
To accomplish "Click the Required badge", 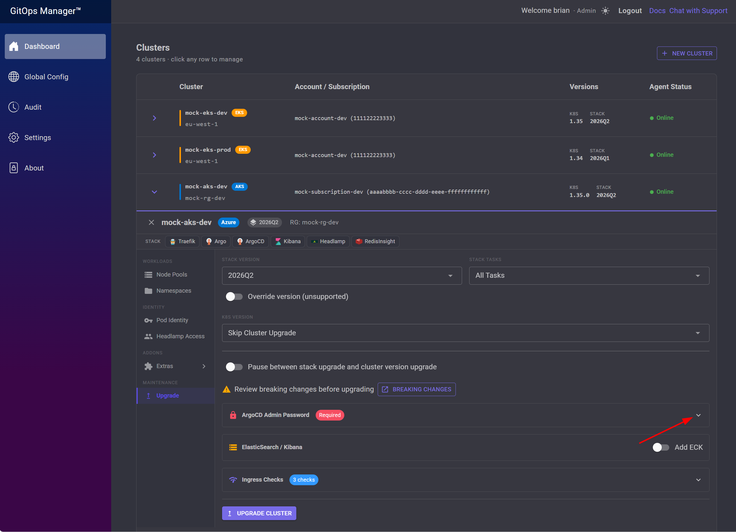I will (330, 415).
